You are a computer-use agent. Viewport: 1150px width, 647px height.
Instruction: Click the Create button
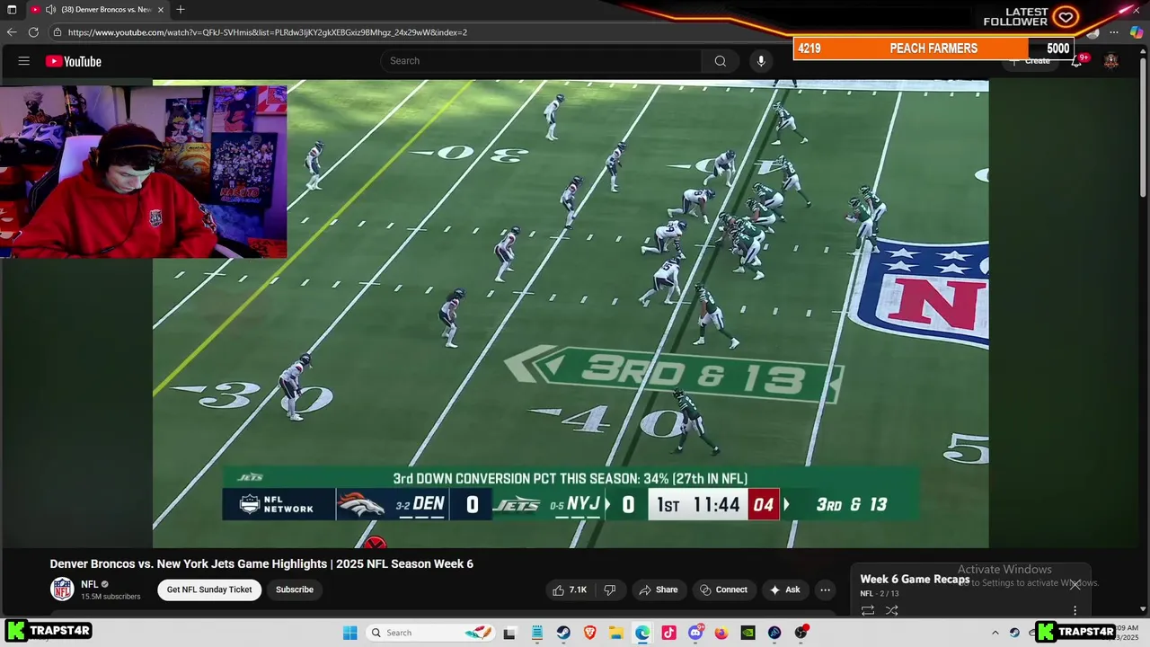1030,61
